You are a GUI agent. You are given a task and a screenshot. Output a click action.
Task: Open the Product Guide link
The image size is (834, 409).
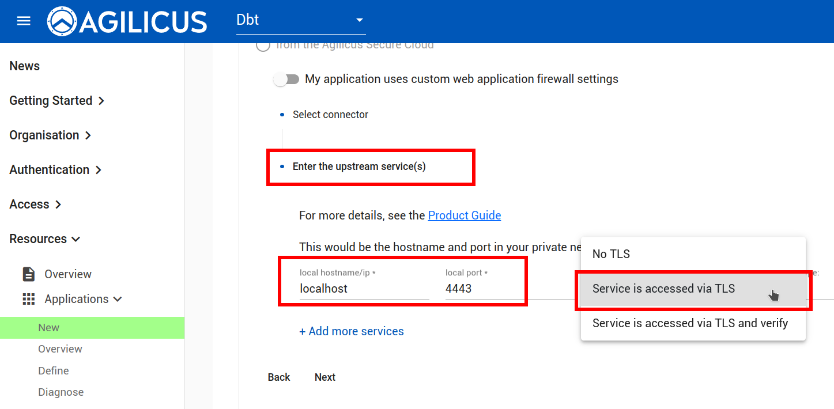464,215
